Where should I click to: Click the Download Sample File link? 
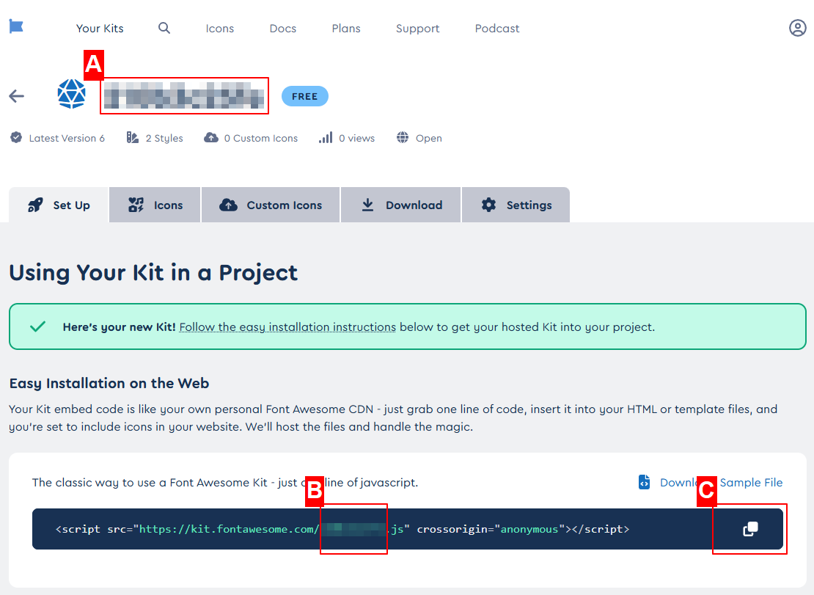[x=721, y=482]
